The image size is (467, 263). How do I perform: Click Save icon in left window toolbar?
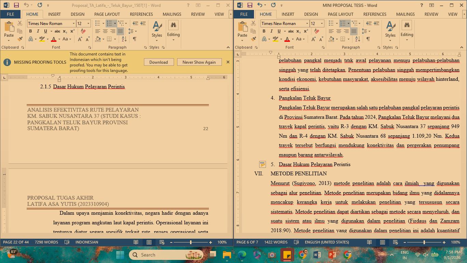point(16,5)
